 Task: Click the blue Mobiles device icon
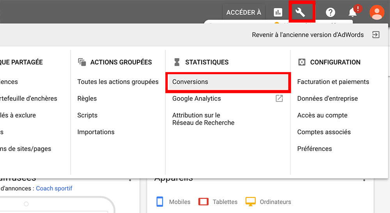pos(160,202)
